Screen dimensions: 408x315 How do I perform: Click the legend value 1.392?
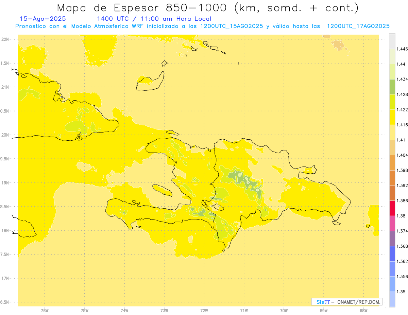[x=402, y=186]
